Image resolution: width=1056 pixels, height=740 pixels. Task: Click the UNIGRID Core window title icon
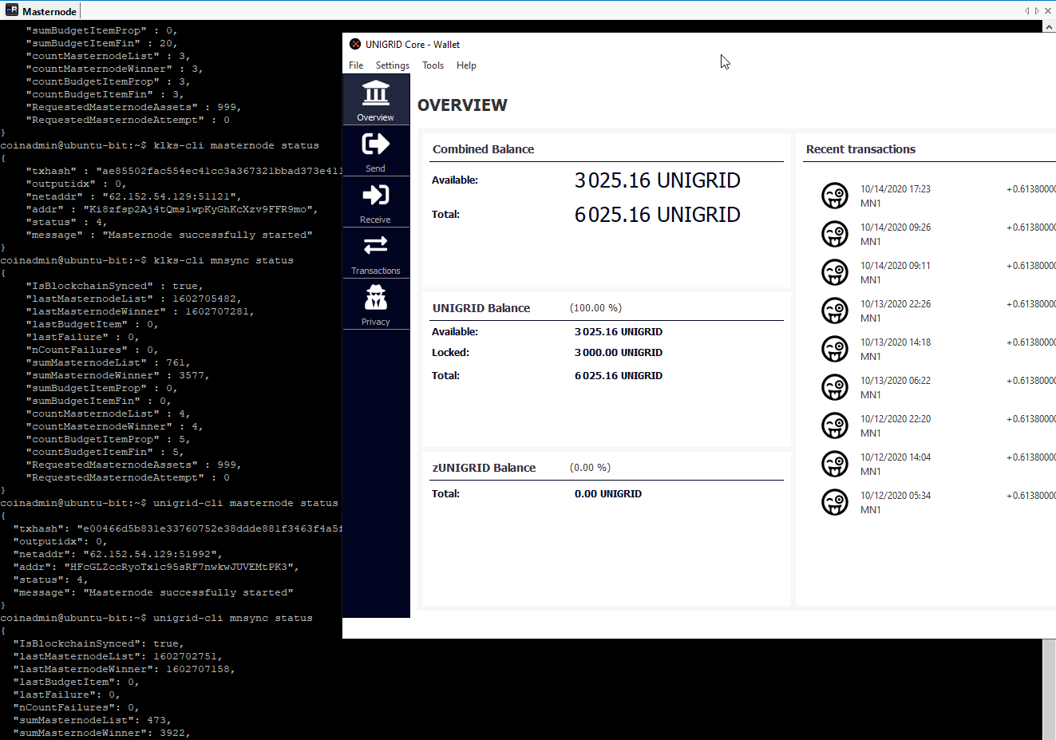pos(355,44)
